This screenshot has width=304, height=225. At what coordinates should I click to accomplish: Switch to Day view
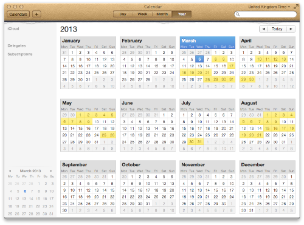click(x=123, y=14)
